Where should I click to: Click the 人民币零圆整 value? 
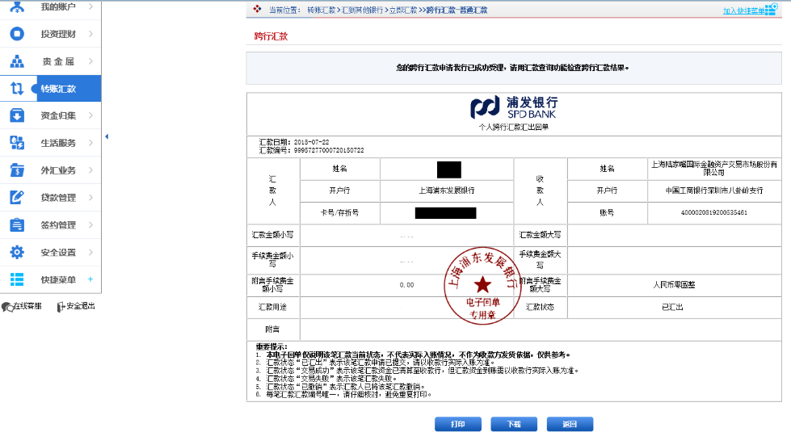[674, 285]
